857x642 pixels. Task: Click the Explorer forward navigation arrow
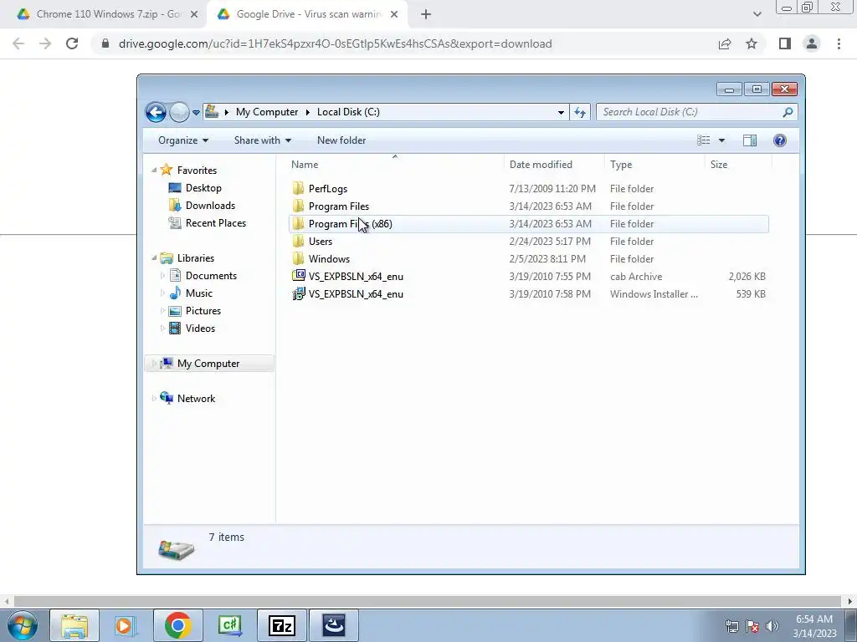click(x=179, y=113)
